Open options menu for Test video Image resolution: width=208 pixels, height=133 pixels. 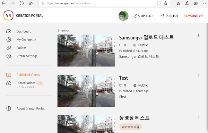pyautogui.click(x=199, y=76)
